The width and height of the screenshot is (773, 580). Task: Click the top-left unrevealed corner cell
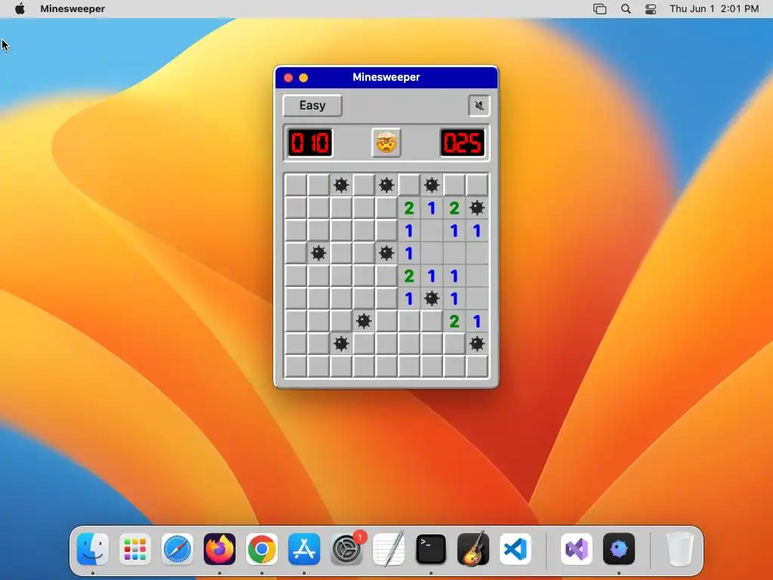point(296,186)
